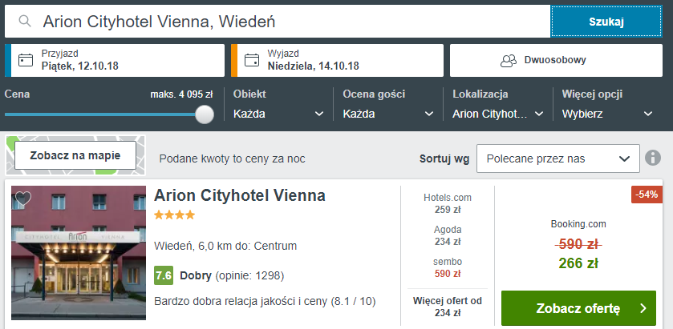The image size is (673, 329).
Task: Click the guests people icon
Action: click(x=509, y=60)
